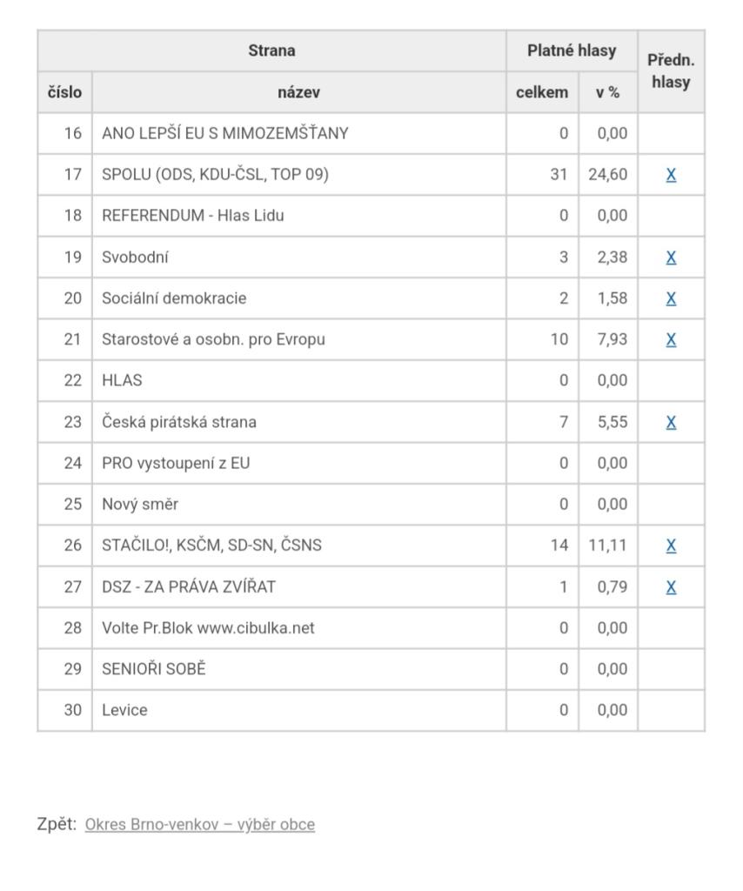Open X link for Starostové a osobn. pro Evropu
This screenshot has width=743, height=891.
click(671, 339)
